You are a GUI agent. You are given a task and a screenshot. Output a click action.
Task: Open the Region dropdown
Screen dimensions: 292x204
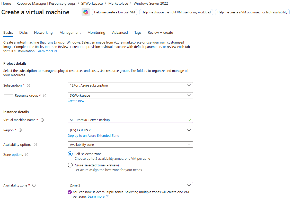(x=130, y=130)
